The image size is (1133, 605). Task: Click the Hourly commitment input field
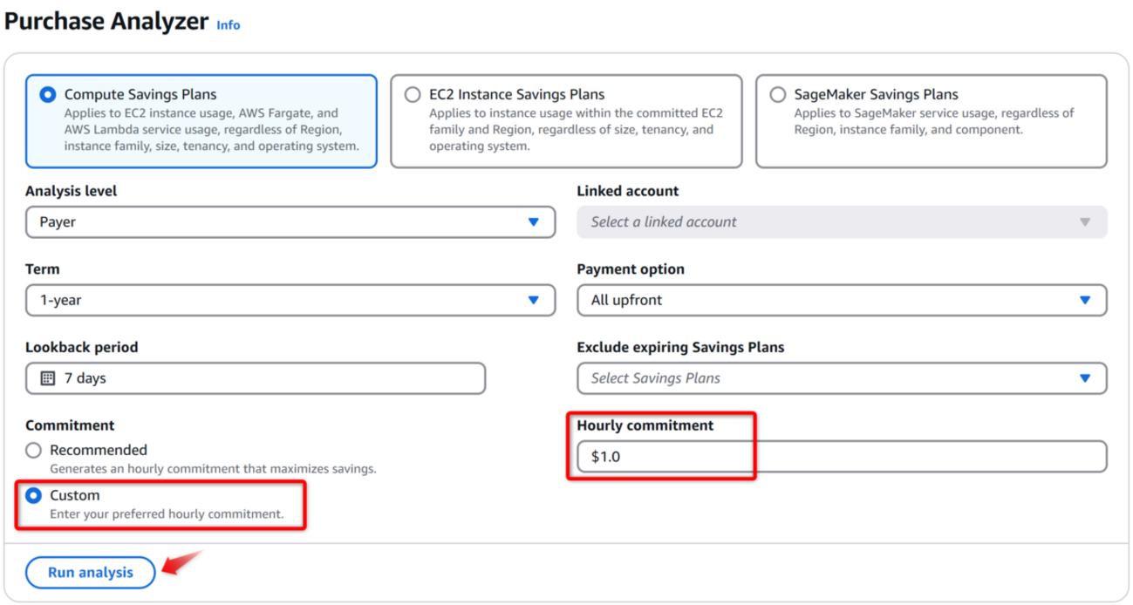pyautogui.click(x=842, y=457)
